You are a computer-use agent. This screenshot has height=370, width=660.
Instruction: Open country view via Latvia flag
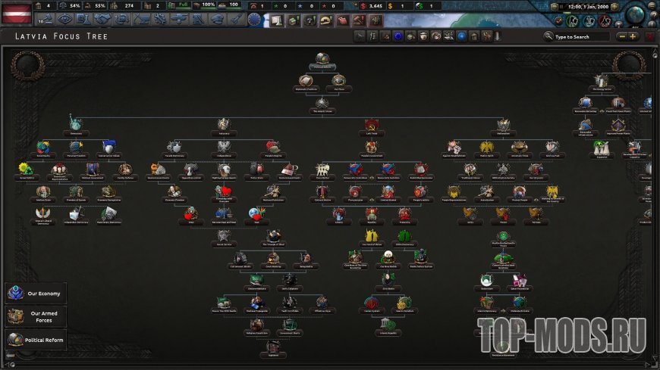pos(15,13)
